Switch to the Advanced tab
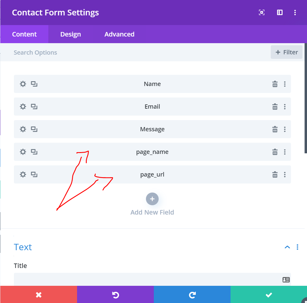This screenshot has width=307, height=303. point(119,34)
